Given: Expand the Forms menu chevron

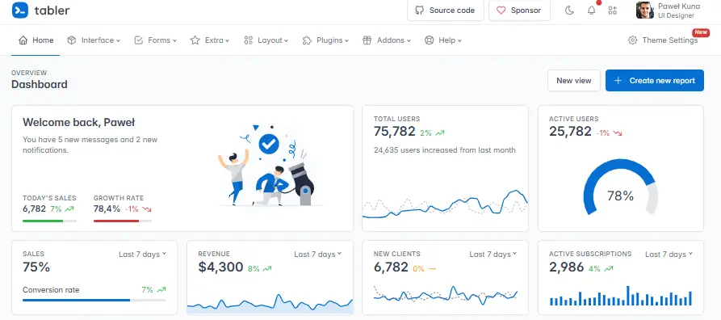Looking at the screenshot, I should 174,40.
